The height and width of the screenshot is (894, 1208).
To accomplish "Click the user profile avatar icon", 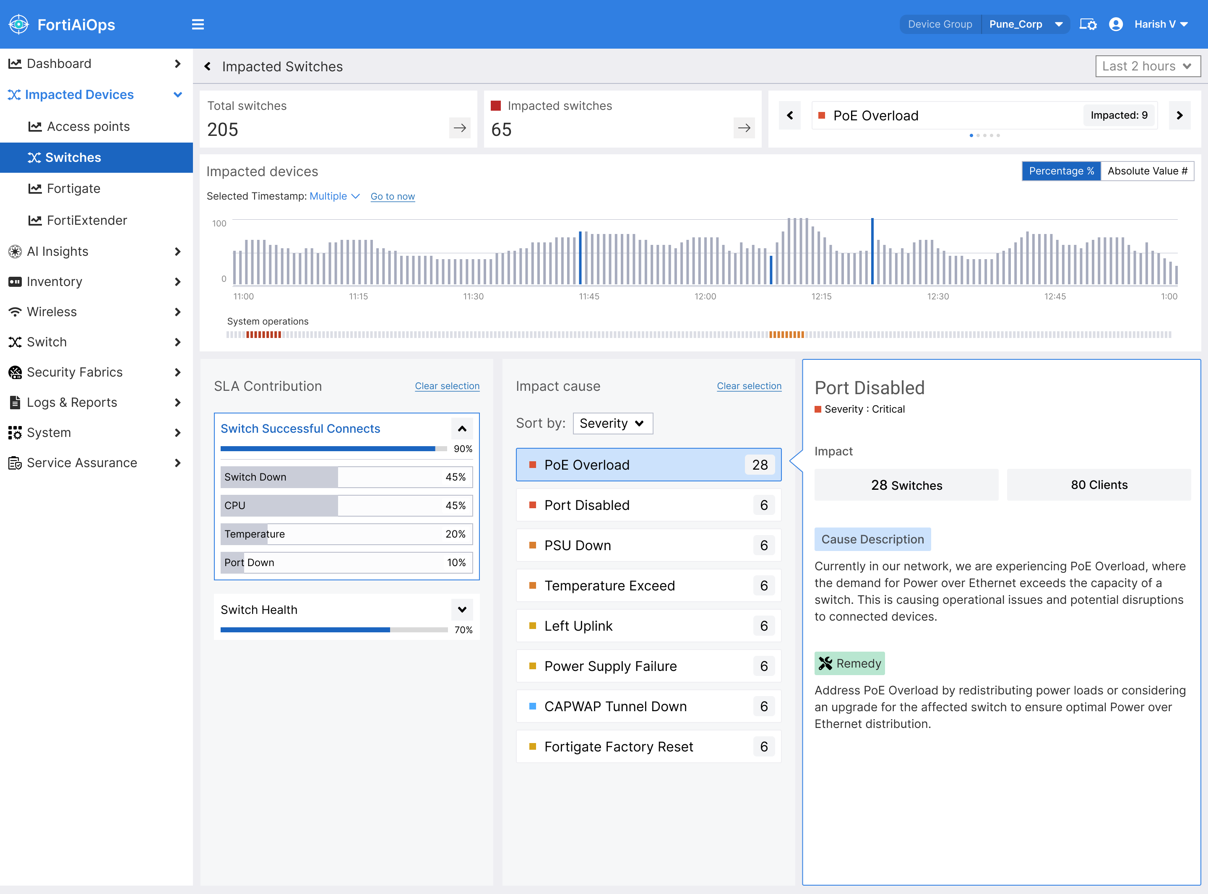I will click(x=1115, y=24).
